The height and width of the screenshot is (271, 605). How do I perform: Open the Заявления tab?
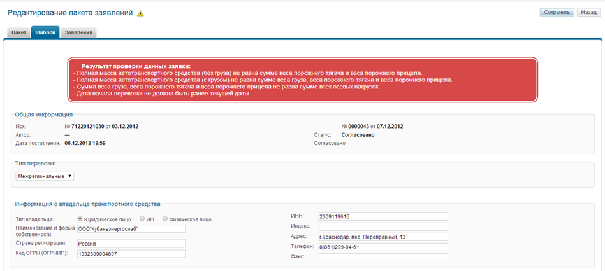pyautogui.click(x=78, y=32)
